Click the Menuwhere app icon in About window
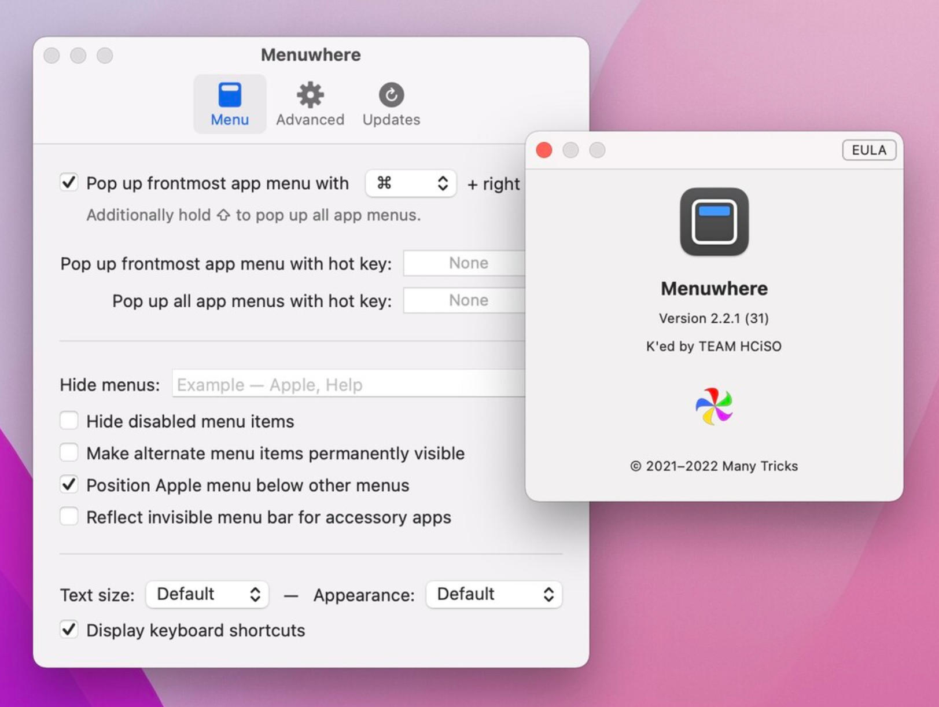The height and width of the screenshot is (707, 939). 714,222
